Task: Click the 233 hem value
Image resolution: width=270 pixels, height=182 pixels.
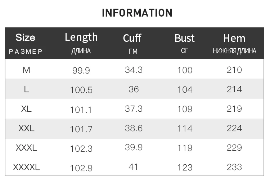Action: coord(234,167)
